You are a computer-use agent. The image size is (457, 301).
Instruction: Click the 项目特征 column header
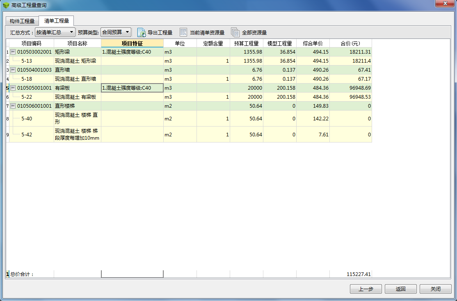coord(133,43)
